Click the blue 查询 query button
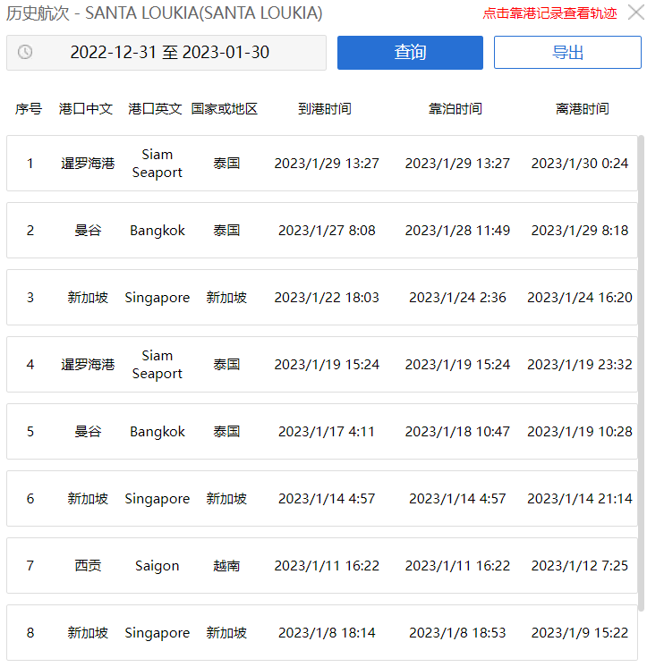This screenshot has height=667, width=647. click(x=410, y=53)
